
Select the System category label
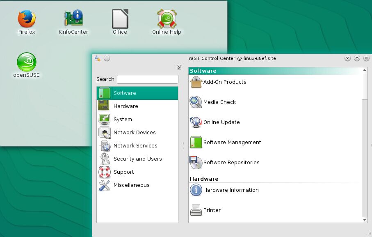(x=123, y=120)
